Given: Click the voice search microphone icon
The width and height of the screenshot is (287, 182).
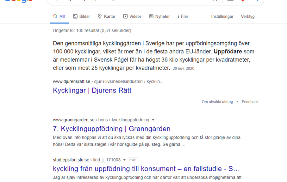Looking at the screenshot, I should [243, 1].
